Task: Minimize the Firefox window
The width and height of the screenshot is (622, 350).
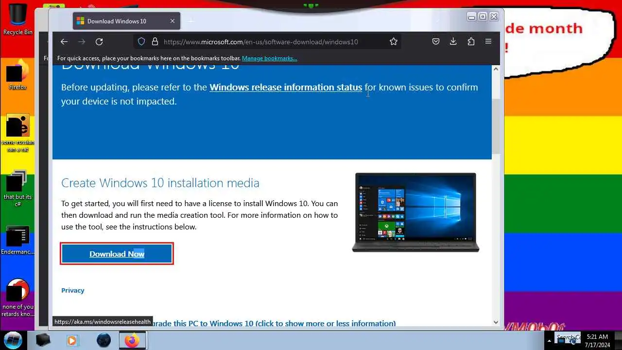Action: click(471, 17)
